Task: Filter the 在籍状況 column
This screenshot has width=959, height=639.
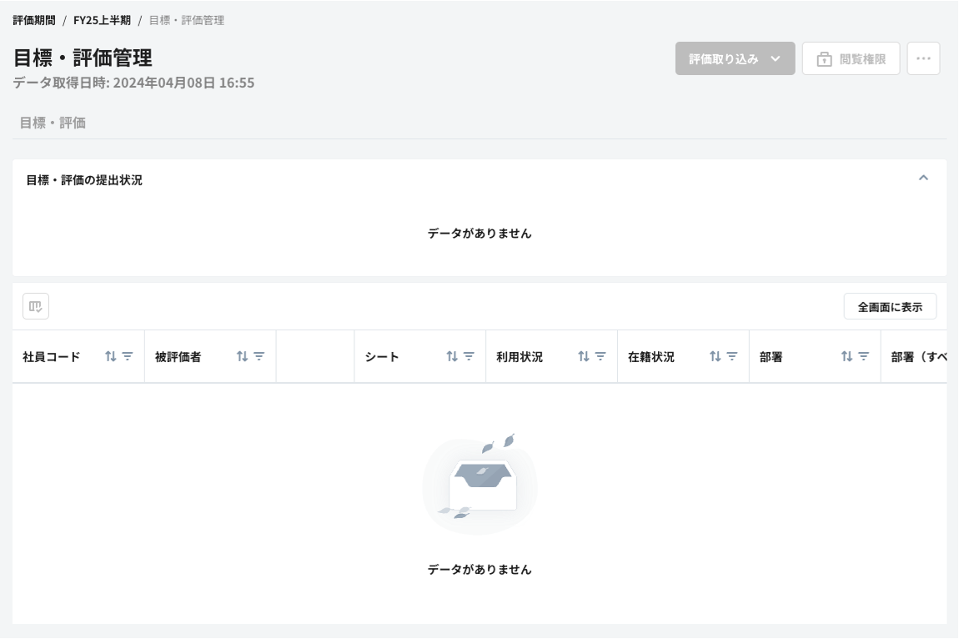Action: tap(732, 356)
